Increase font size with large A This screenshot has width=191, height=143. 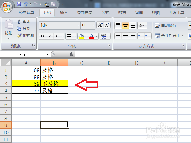click(x=100, y=25)
